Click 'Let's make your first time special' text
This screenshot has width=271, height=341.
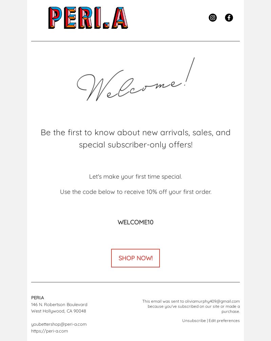click(135, 177)
